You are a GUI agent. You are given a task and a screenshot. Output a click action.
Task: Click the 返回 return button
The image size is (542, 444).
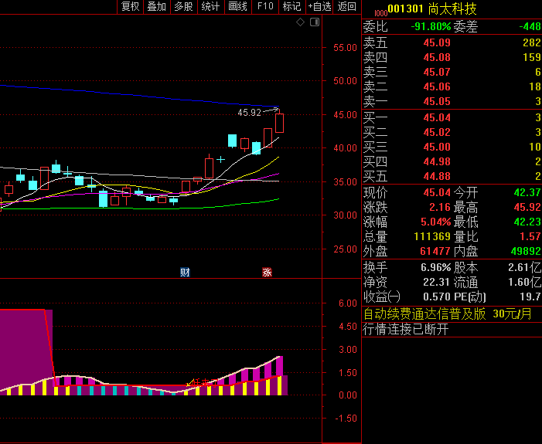coord(346,6)
